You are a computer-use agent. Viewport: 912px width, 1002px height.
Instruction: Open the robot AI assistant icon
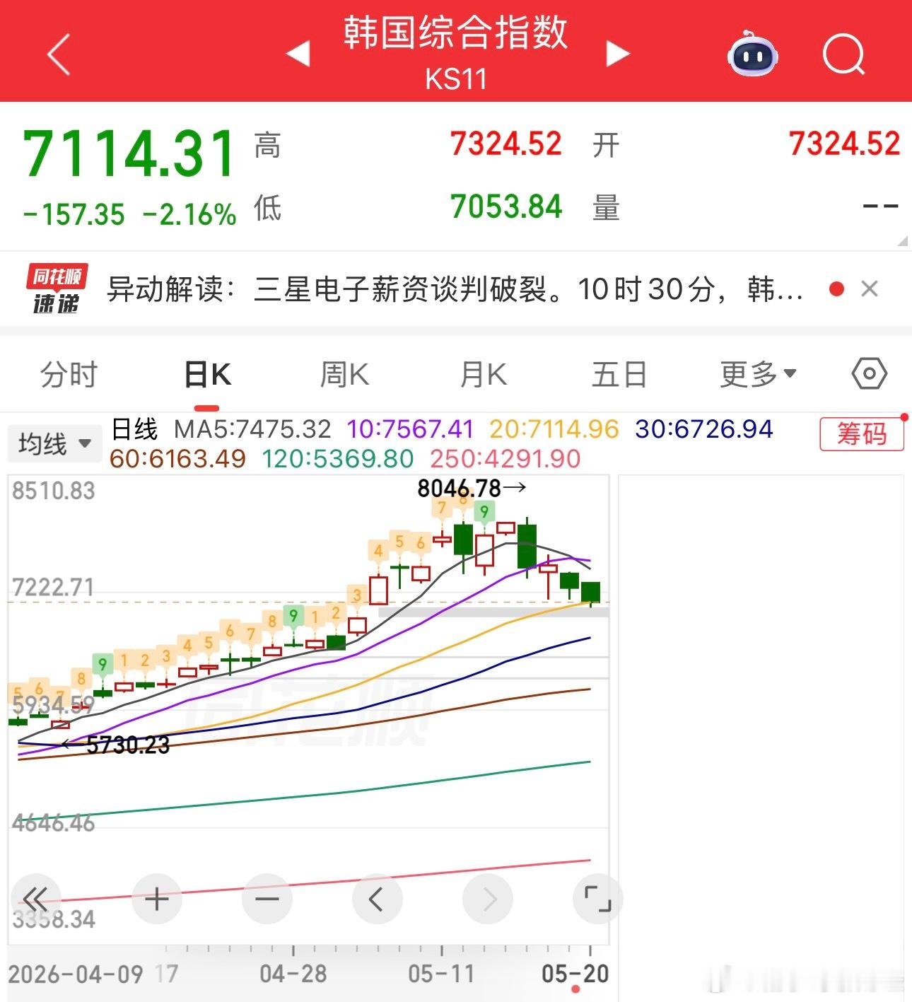753,53
